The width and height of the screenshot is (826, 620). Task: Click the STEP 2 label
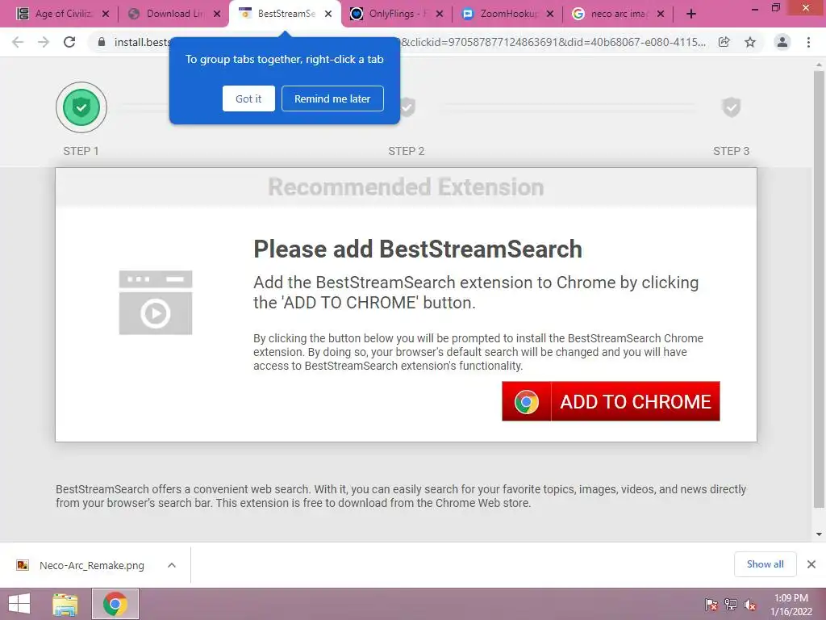point(407,151)
